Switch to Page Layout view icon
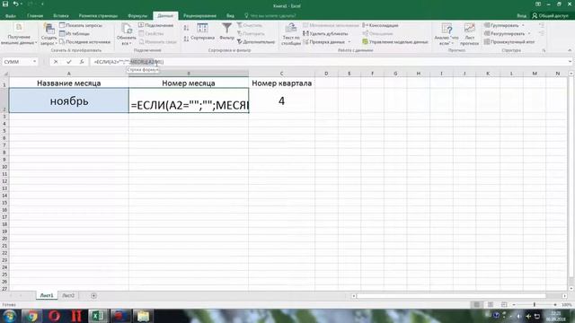Image resolution: width=575 pixels, height=323 pixels. pos(491,305)
